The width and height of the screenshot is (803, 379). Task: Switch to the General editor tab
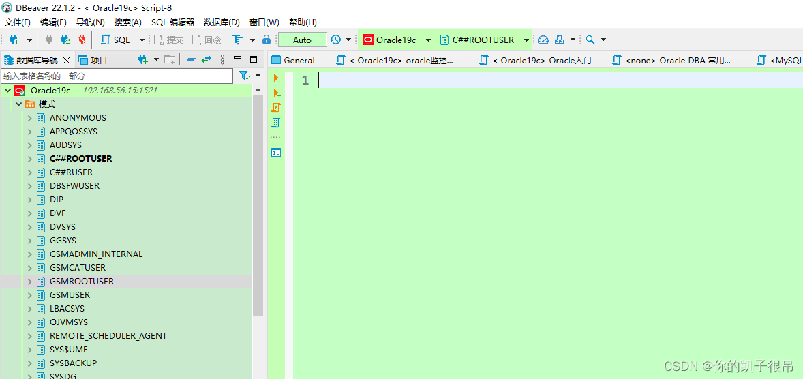(293, 60)
